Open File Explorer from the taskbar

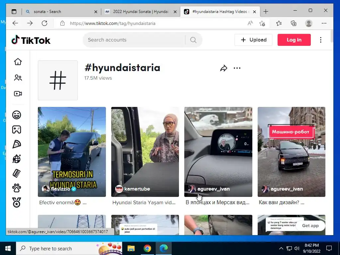click(x=131, y=248)
